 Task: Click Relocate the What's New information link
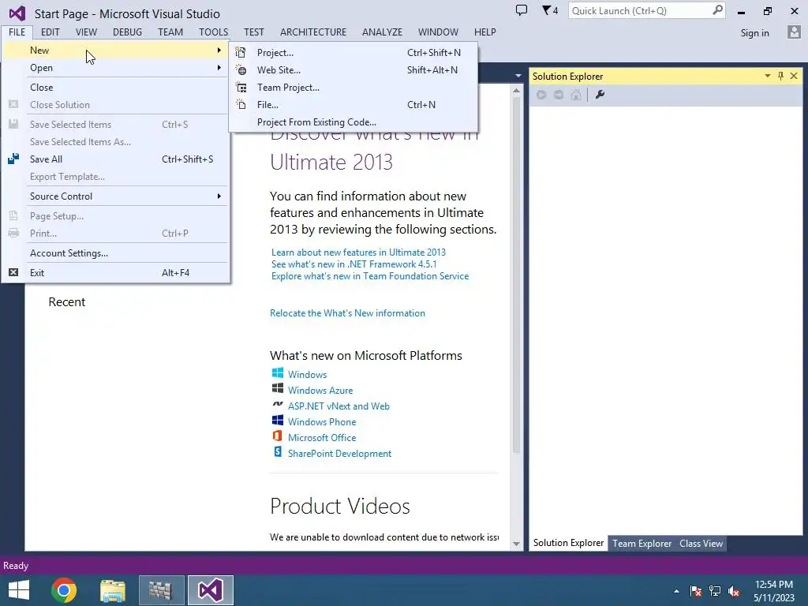coord(347,312)
